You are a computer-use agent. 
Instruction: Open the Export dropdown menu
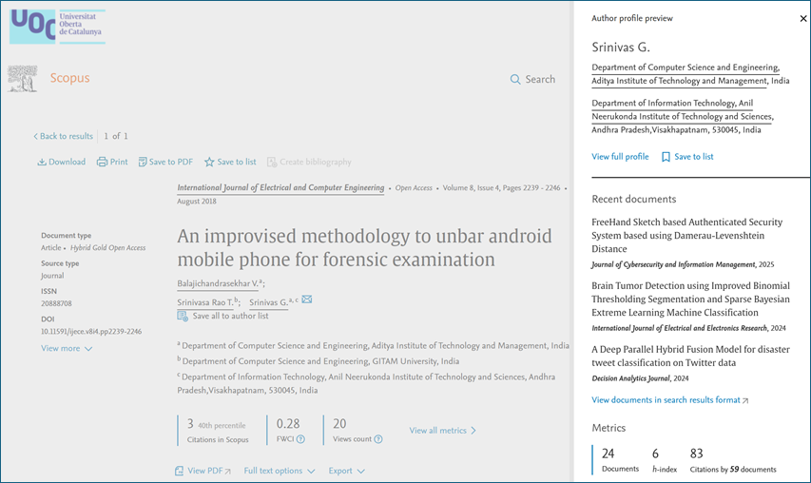346,471
